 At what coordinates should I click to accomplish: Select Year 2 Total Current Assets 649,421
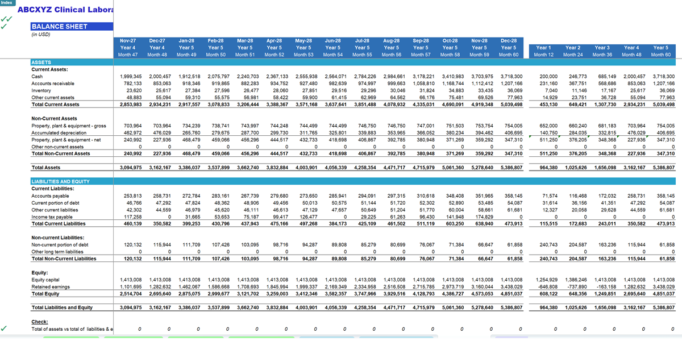(576, 105)
